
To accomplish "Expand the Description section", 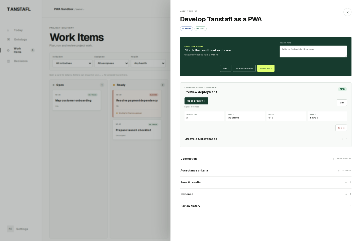I will 266,159.
